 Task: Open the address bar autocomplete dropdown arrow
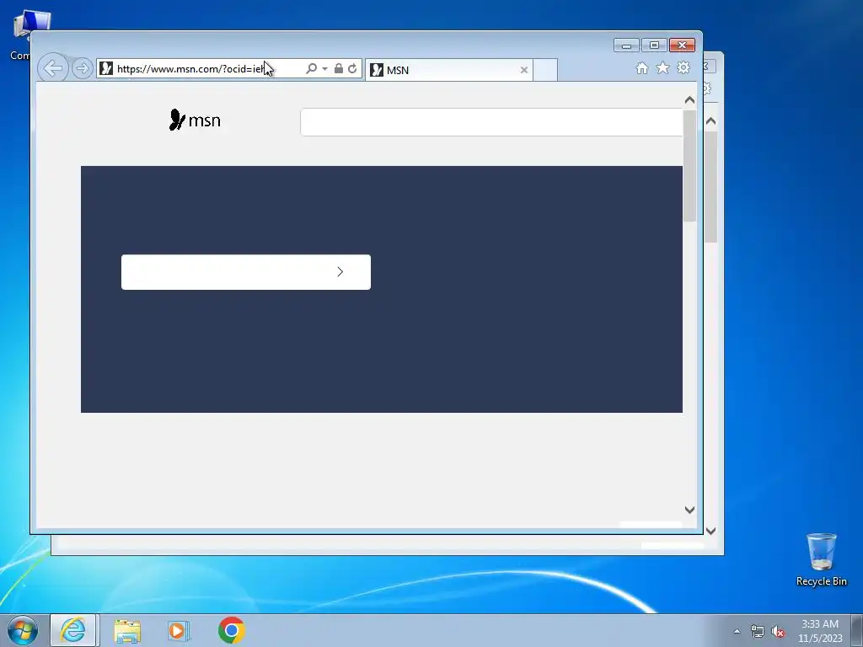click(324, 69)
